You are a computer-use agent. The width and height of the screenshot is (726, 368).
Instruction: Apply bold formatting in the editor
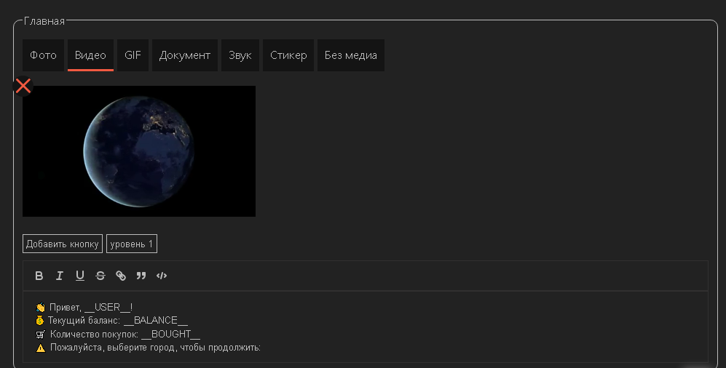pos(39,276)
